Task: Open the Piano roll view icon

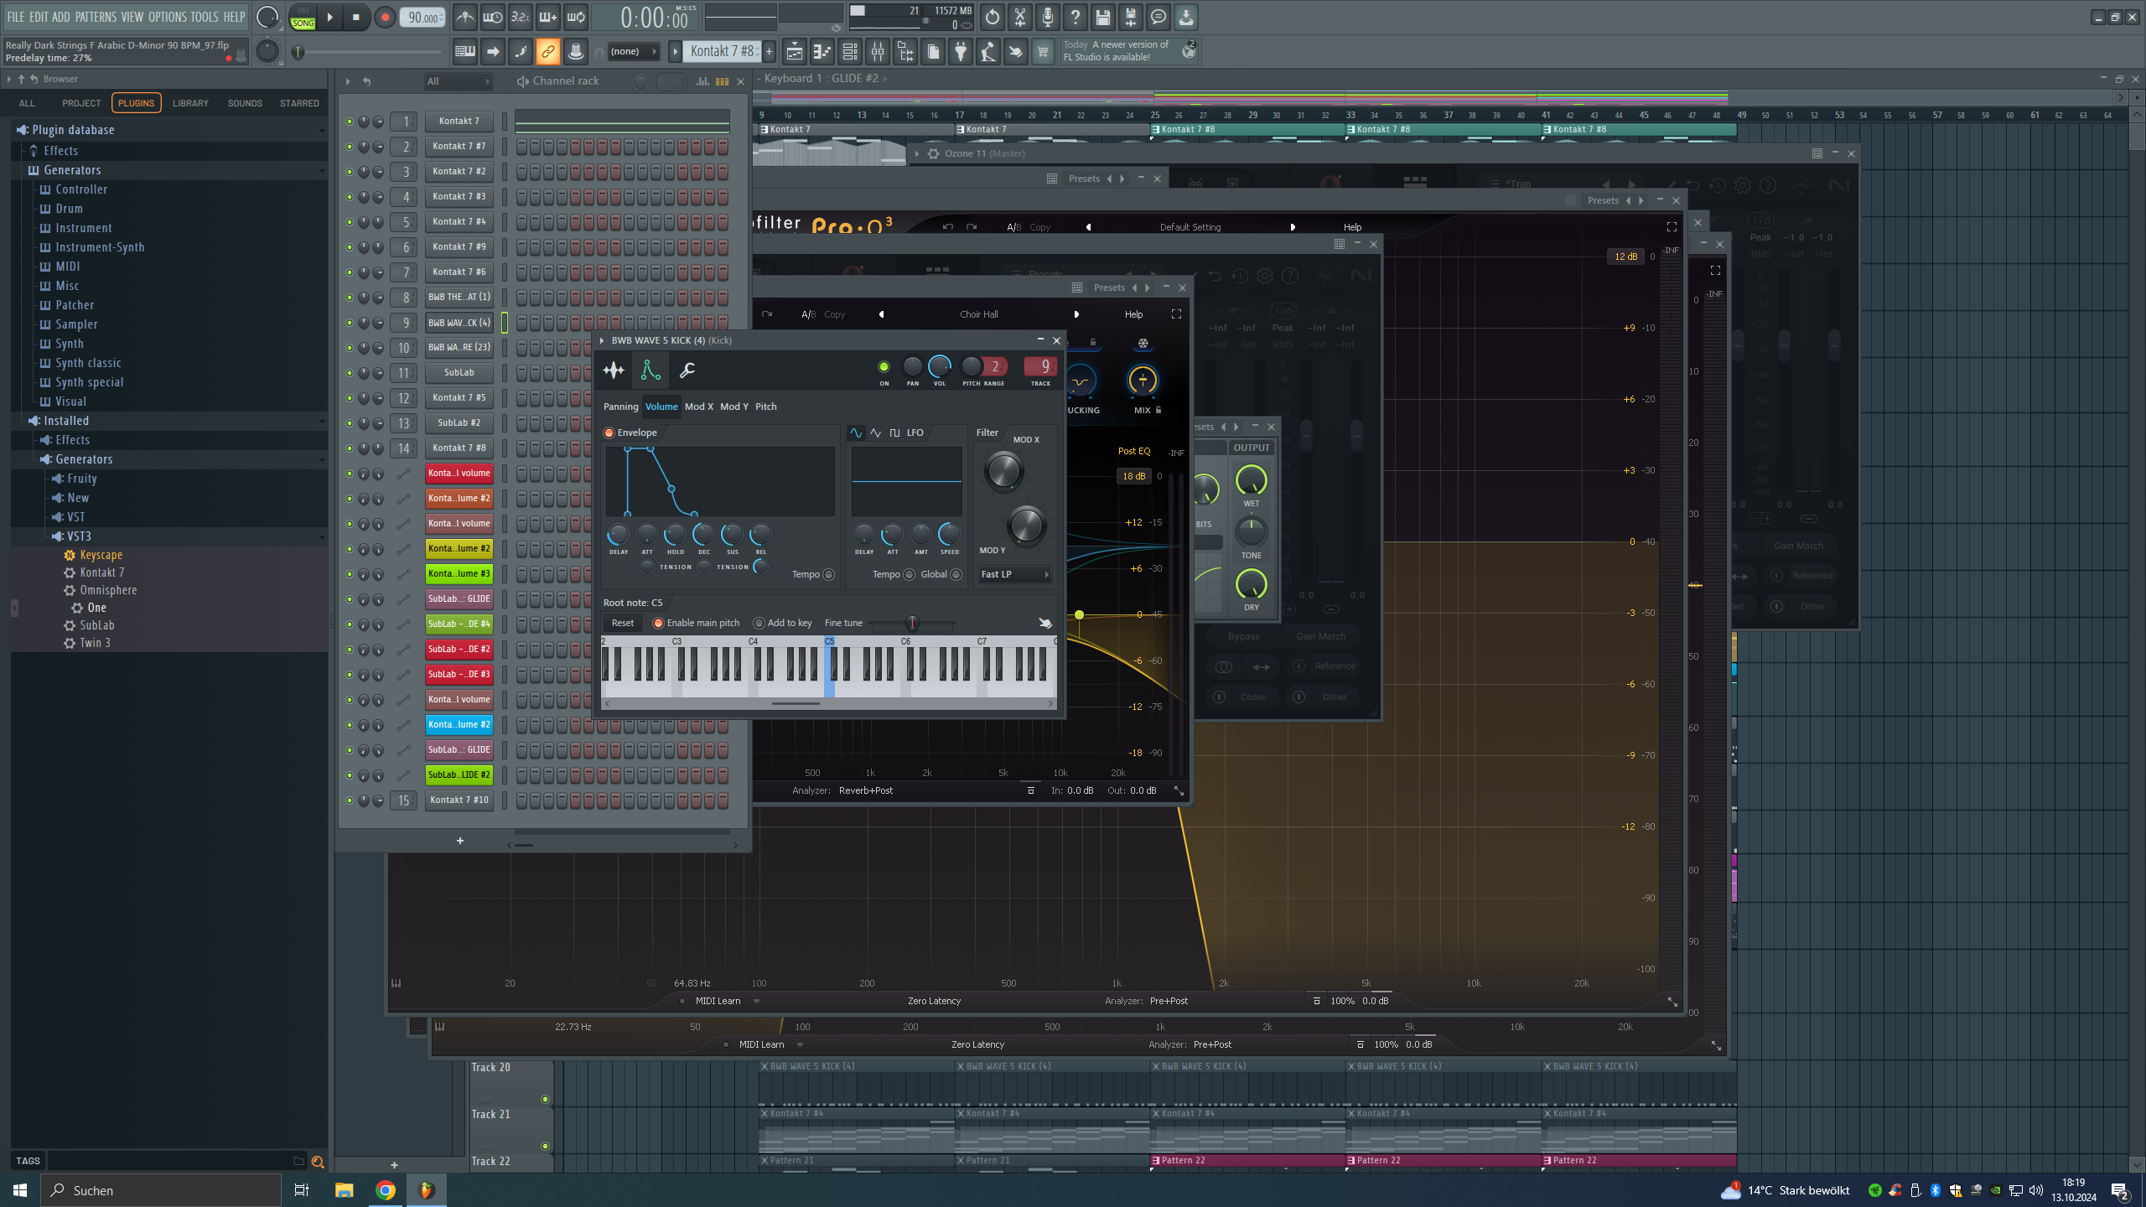Action: [822, 52]
